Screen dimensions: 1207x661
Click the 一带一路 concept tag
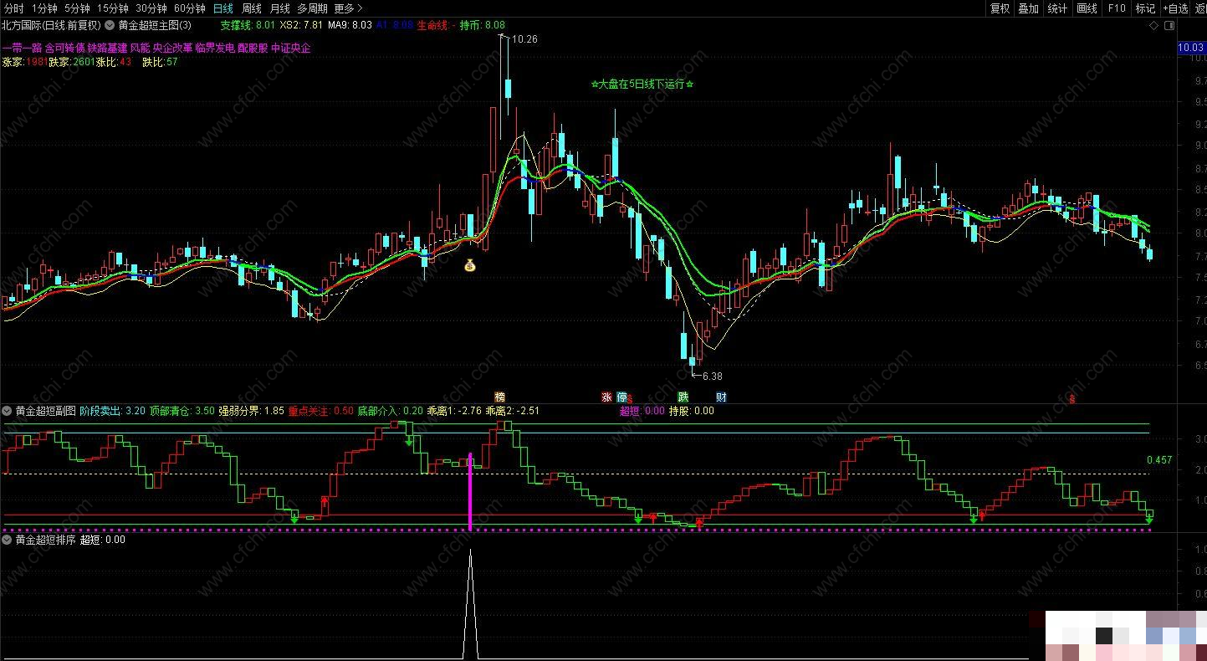click(x=22, y=48)
